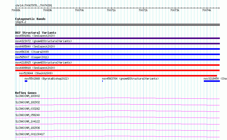Open variant nsv5502868 (ByrskaBishop2022) label
This screenshot has width=227, height=140.
point(47,79)
